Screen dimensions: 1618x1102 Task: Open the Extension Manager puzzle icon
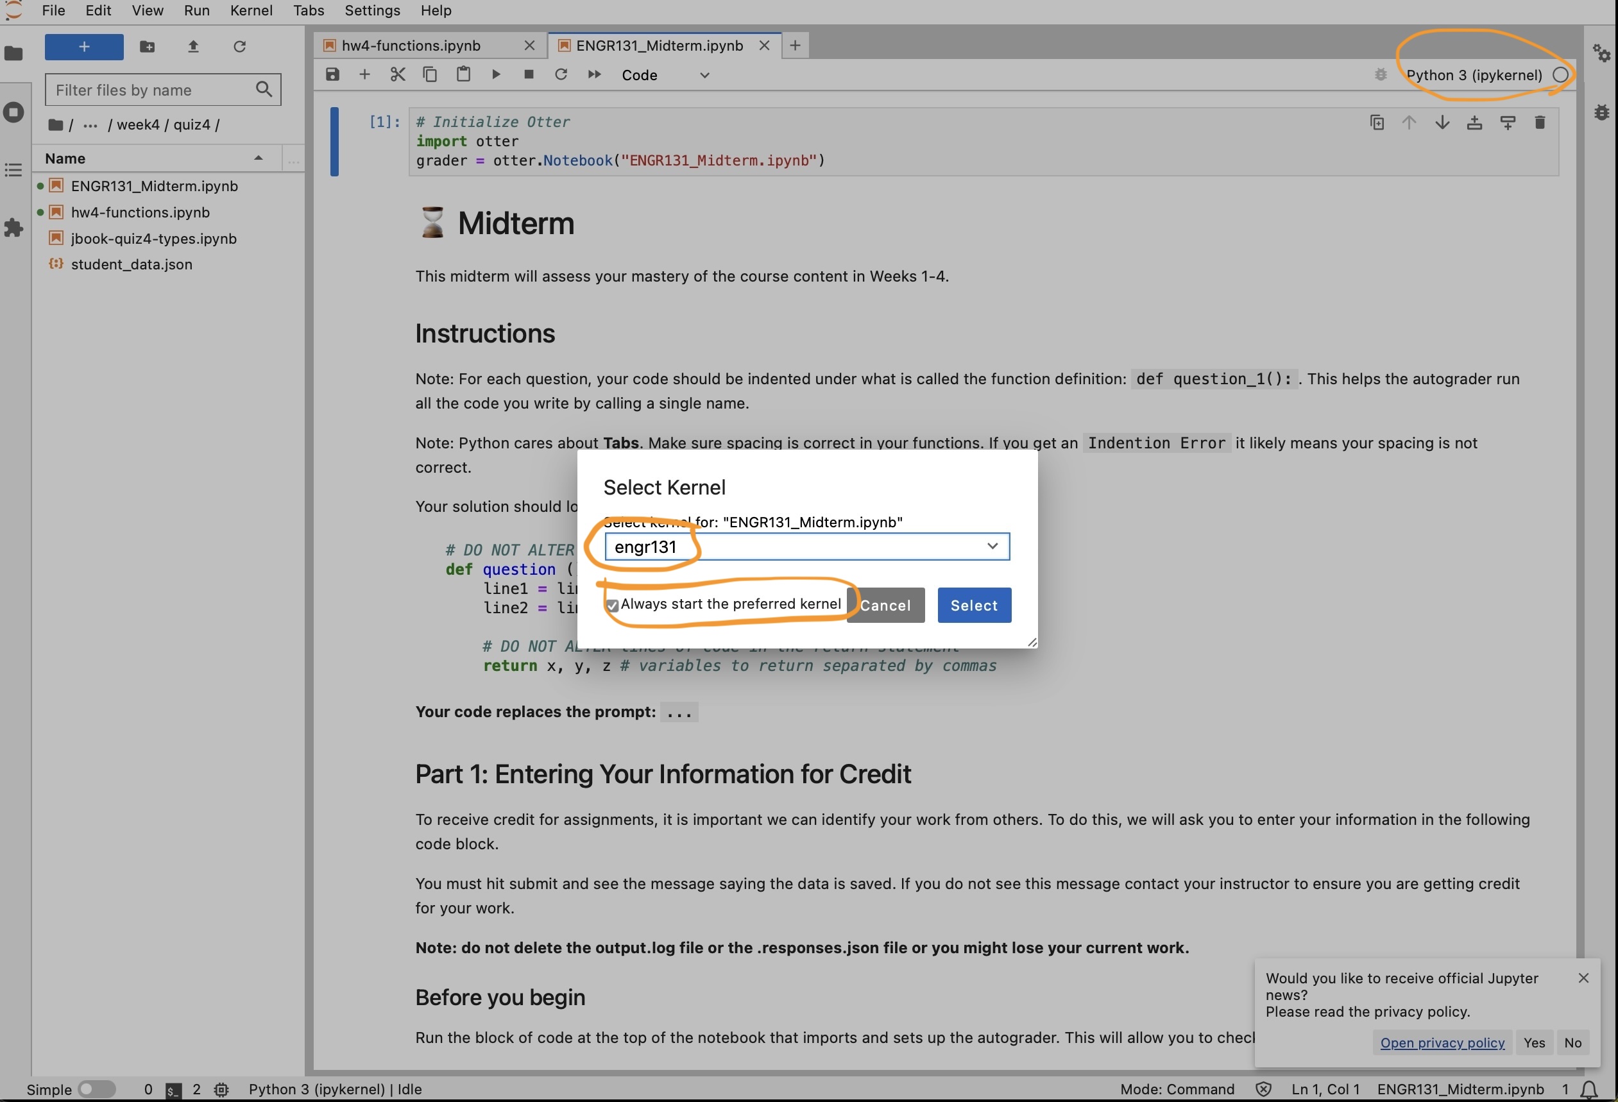point(14,228)
